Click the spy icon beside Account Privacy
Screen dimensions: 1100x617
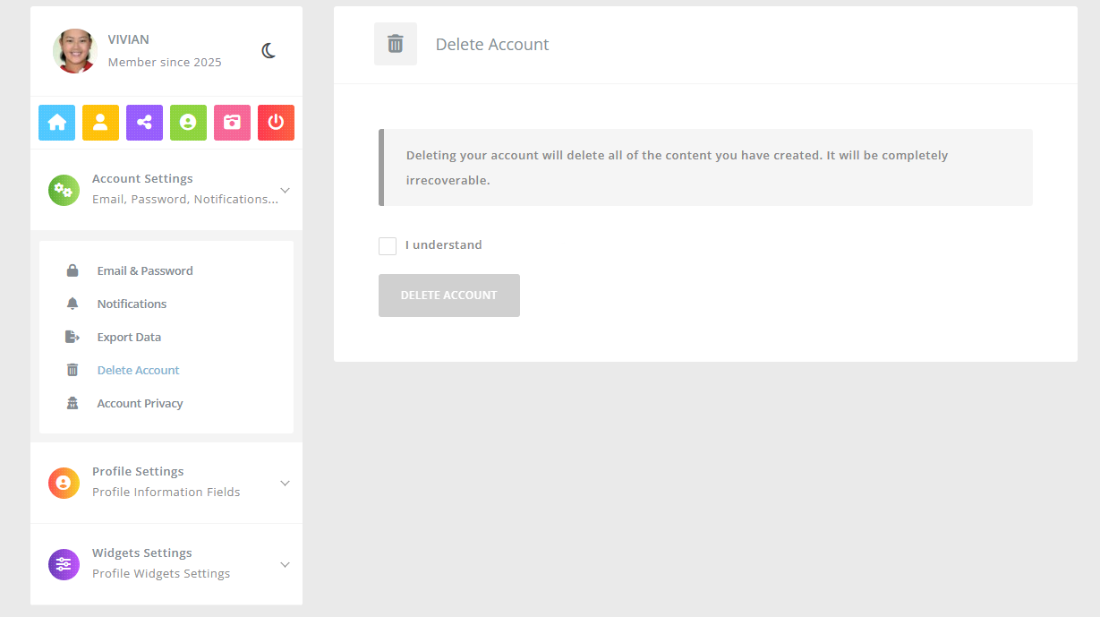[72, 403]
